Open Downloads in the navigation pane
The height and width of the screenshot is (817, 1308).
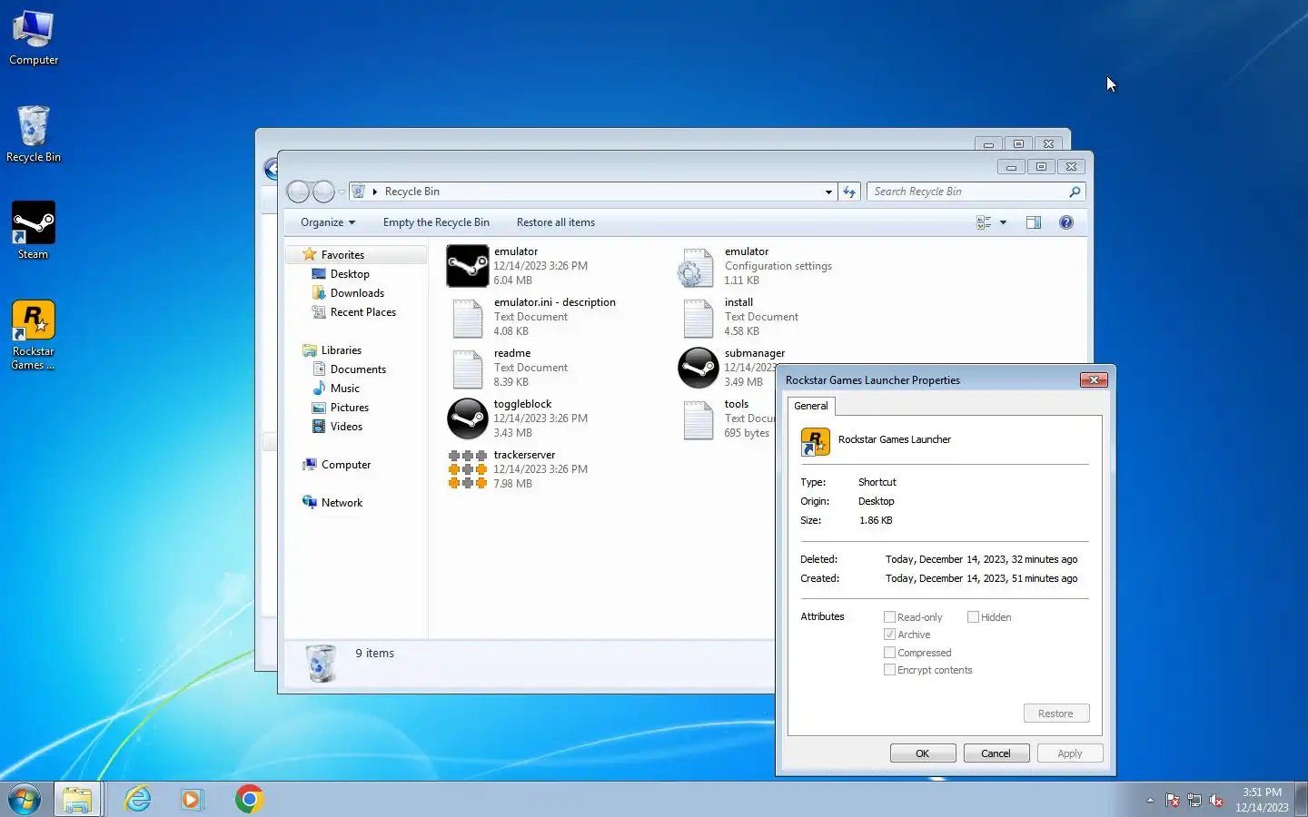pyautogui.click(x=357, y=293)
